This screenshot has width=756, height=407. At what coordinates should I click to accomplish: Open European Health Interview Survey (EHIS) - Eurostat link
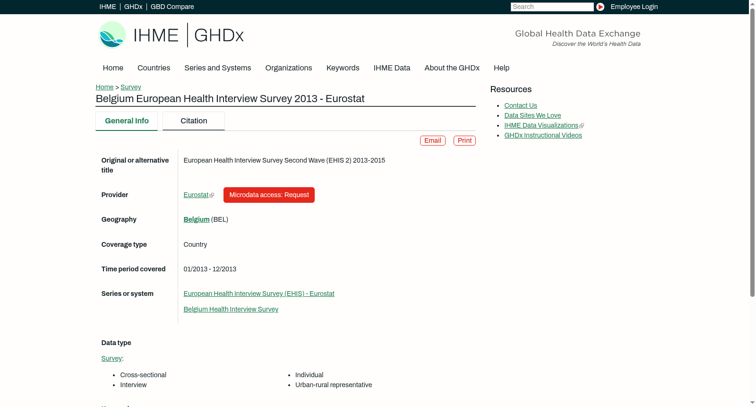click(x=259, y=294)
